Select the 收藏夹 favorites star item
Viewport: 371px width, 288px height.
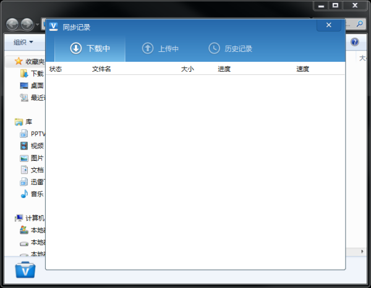(30, 62)
